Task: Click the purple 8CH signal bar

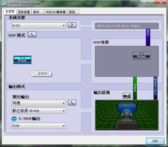Action: coord(148,37)
